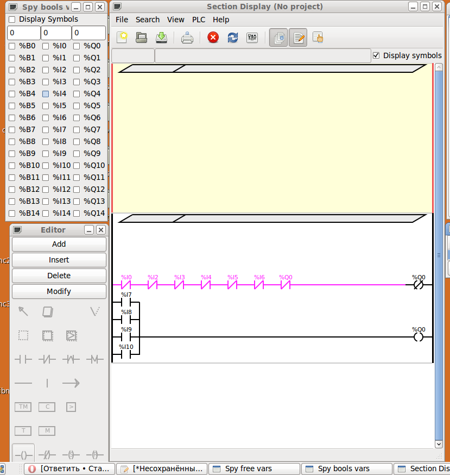This screenshot has width=450, height=475.
Task: Stop the PLC with red X icon
Action: tap(213, 37)
